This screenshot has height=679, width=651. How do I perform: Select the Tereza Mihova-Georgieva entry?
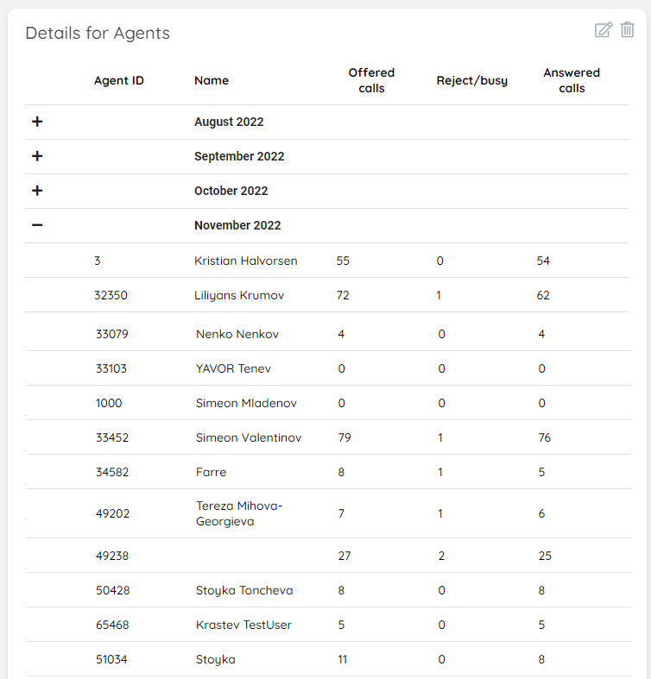[239, 513]
